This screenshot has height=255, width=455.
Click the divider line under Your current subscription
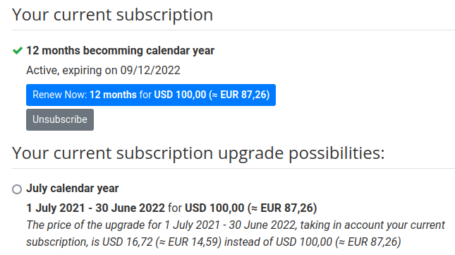point(233,30)
